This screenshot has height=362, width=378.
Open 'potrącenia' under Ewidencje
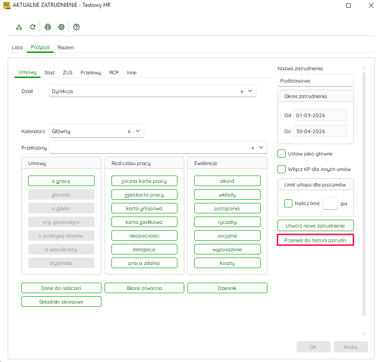pyautogui.click(x=227, y=208)
